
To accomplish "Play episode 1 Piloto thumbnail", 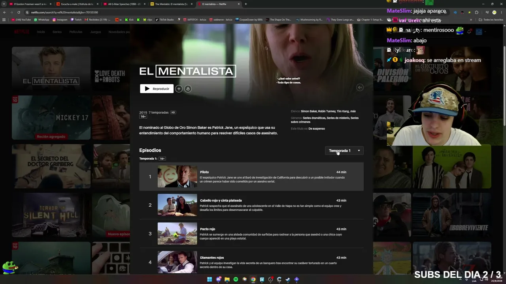I will point(177,176).
